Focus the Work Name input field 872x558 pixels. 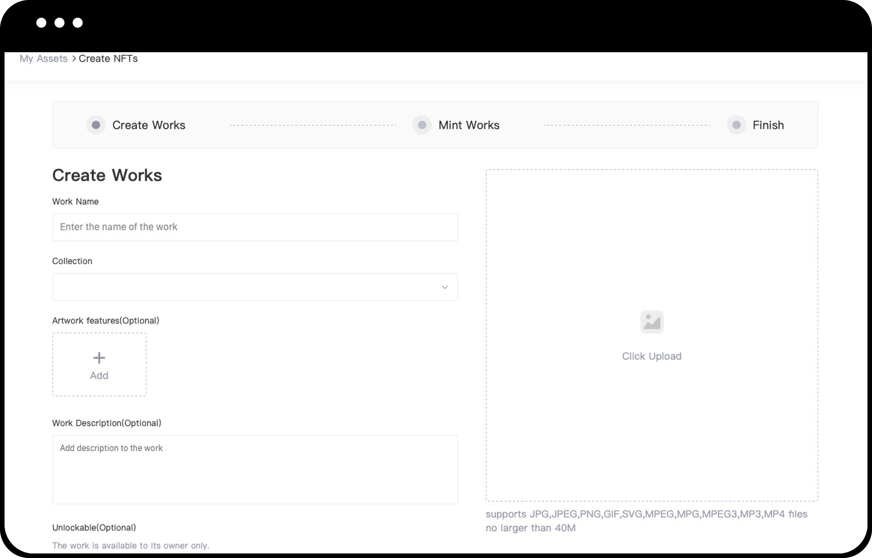click(255, 227)
